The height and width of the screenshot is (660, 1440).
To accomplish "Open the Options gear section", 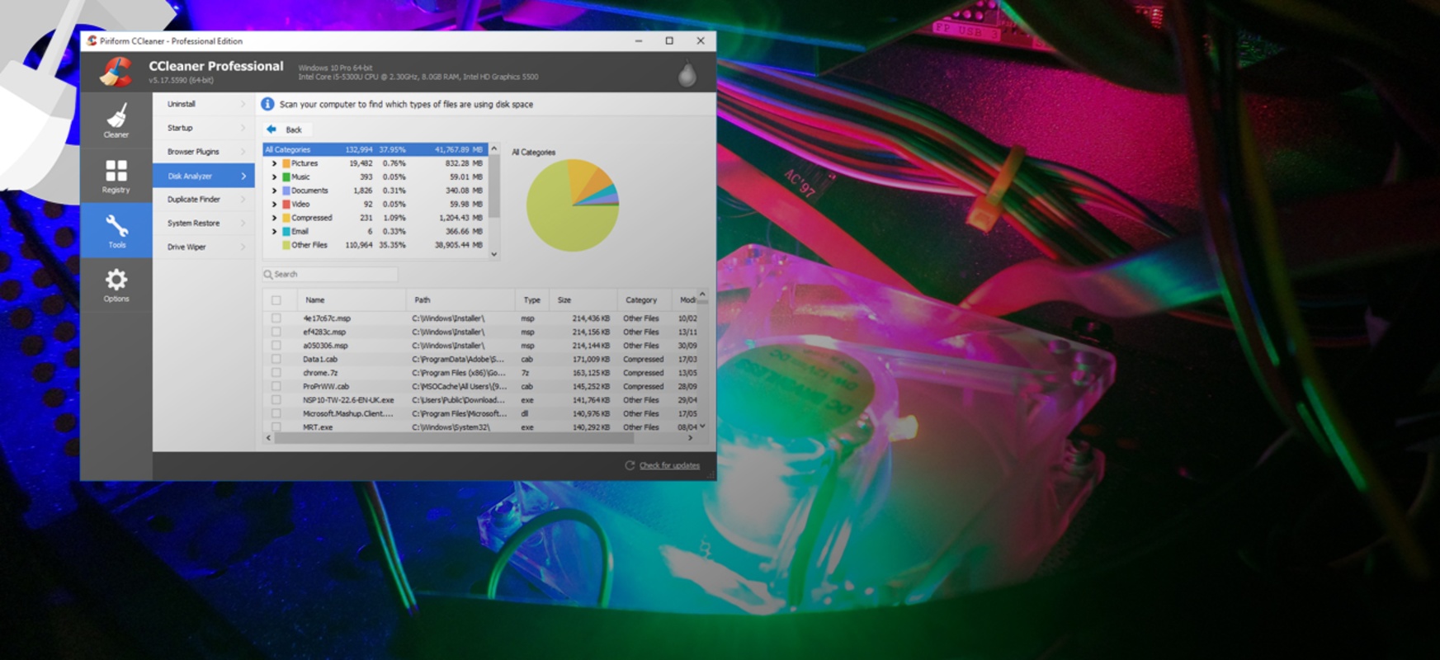I will tap(116, 285).
